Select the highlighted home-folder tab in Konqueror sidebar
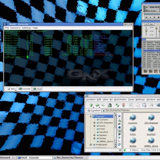The height and width of the screenshot is (160, 160). coord(119,131)
